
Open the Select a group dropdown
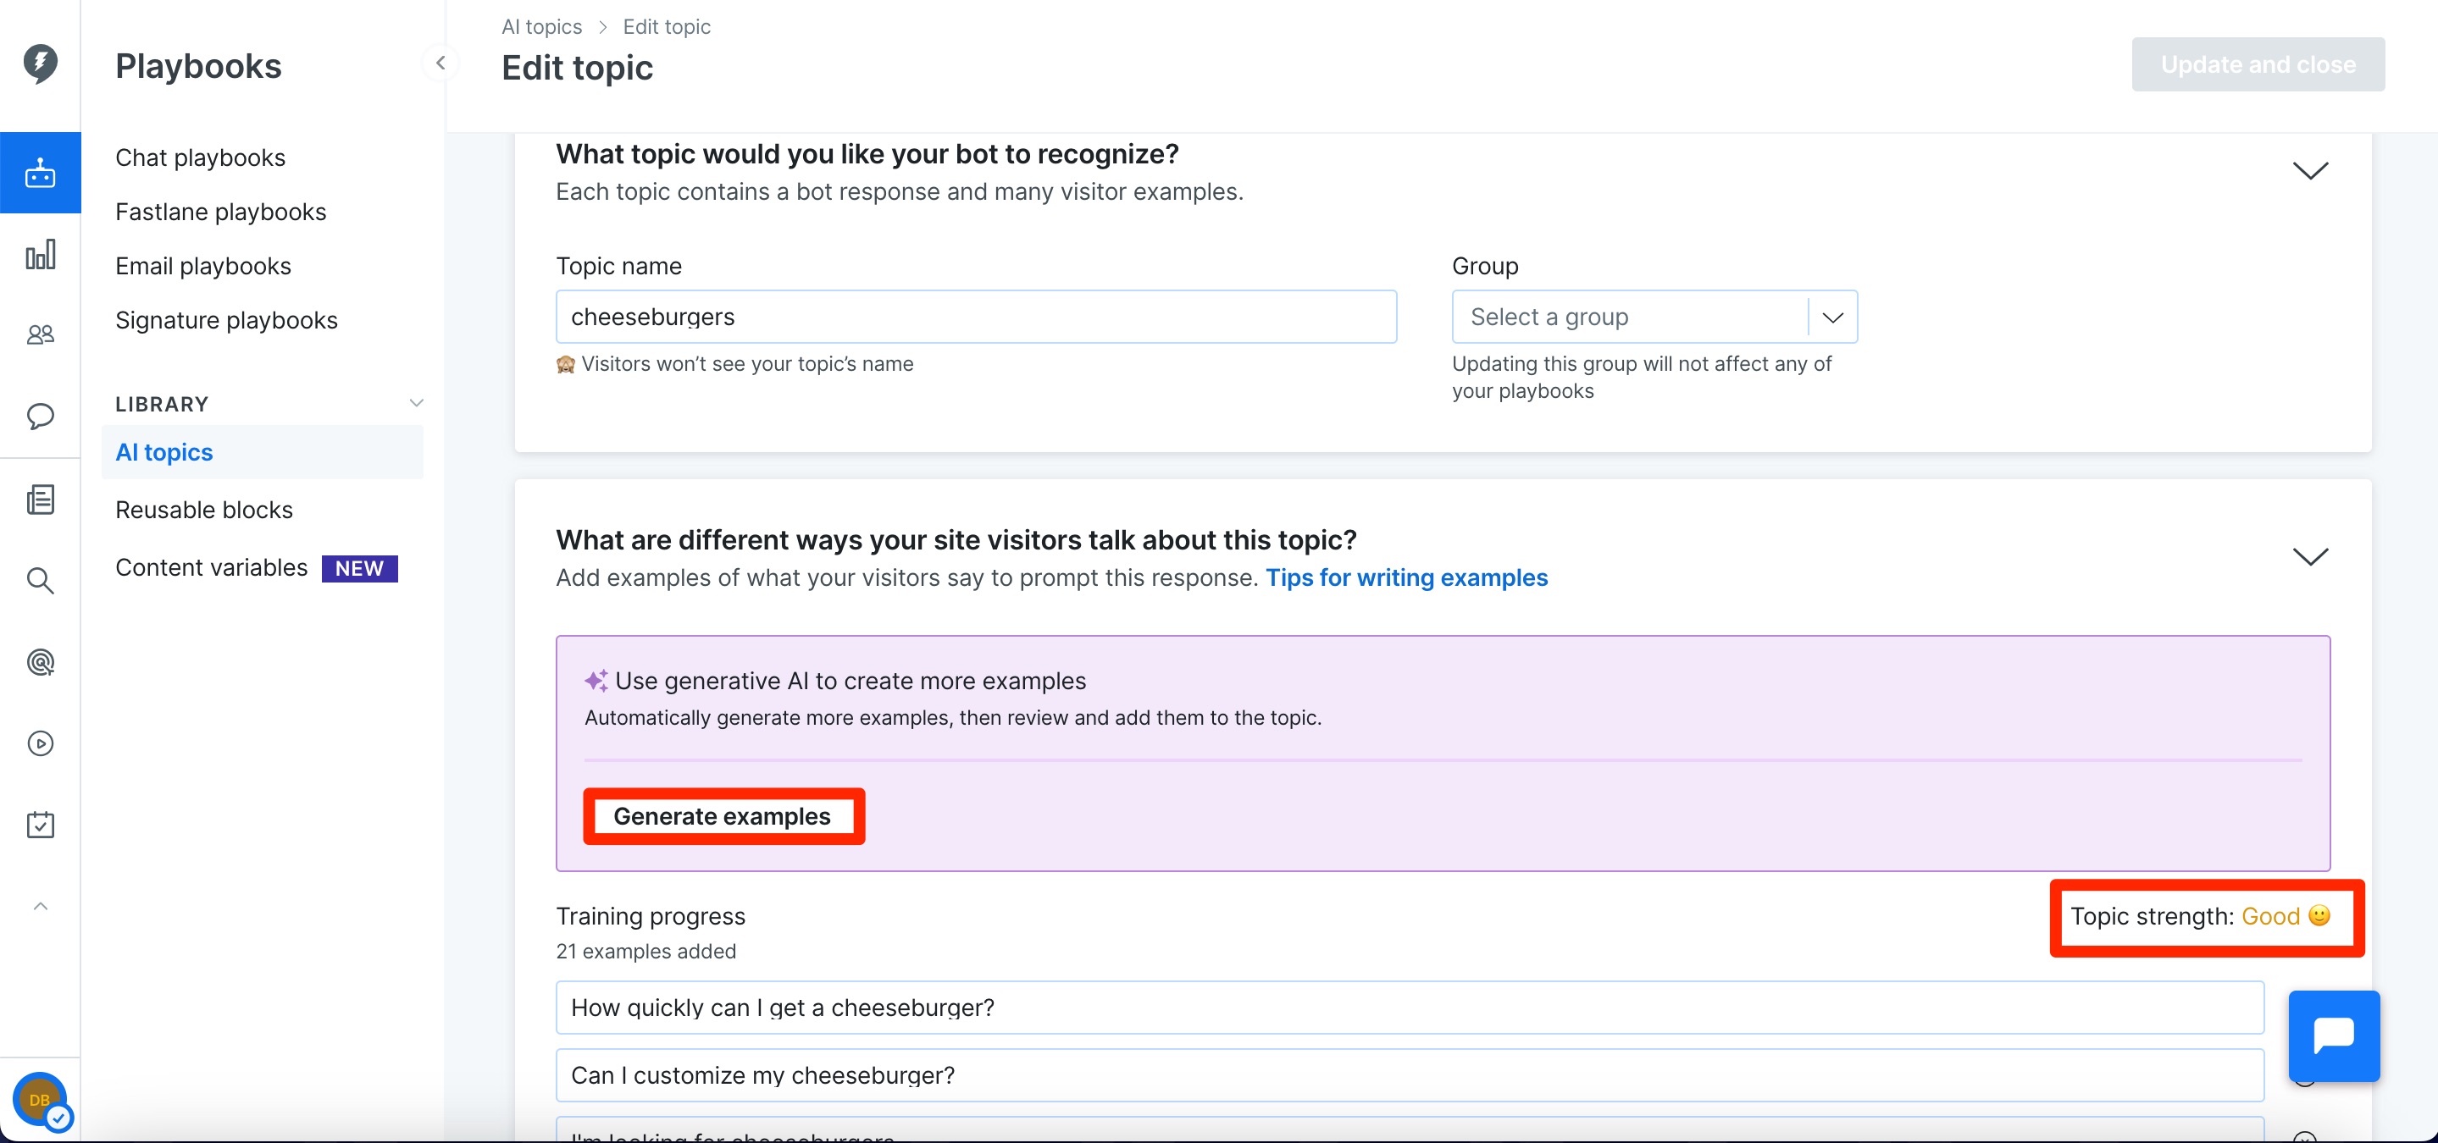[1654, 317]
